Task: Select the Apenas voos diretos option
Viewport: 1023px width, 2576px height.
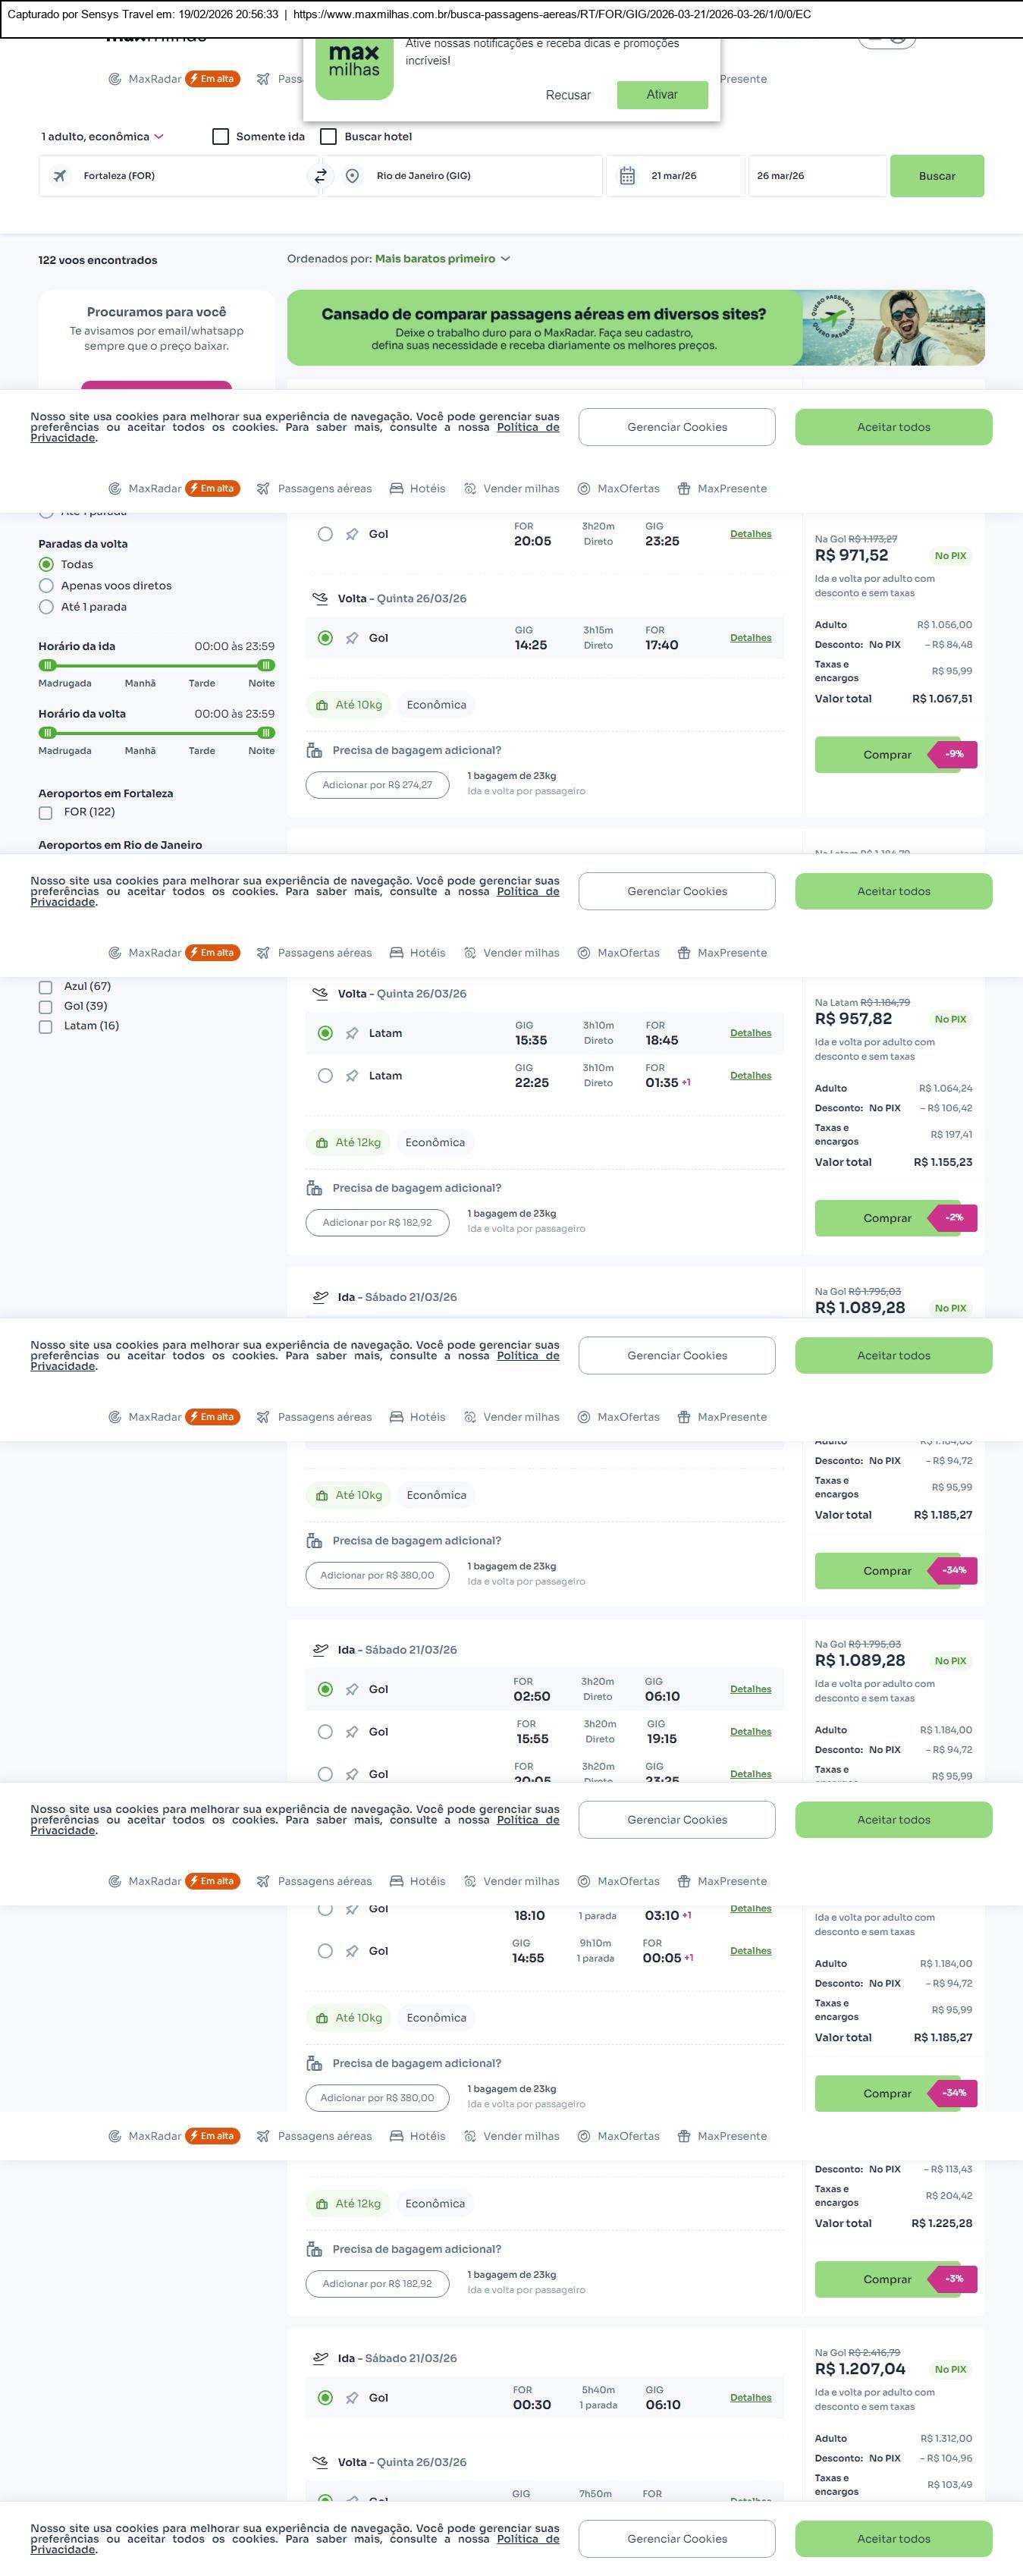Action: pyautogui.click(x=46, y=586)
